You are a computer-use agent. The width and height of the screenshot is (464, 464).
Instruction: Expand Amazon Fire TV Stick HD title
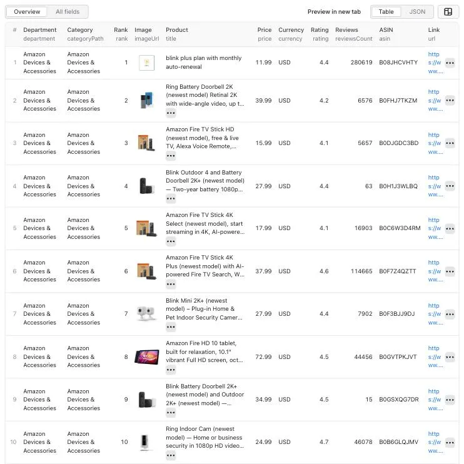[171, 156]
